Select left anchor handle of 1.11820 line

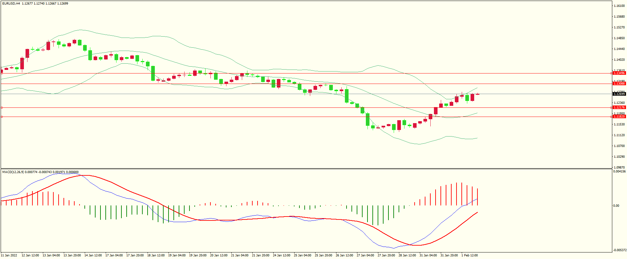[x=2, y=117]
